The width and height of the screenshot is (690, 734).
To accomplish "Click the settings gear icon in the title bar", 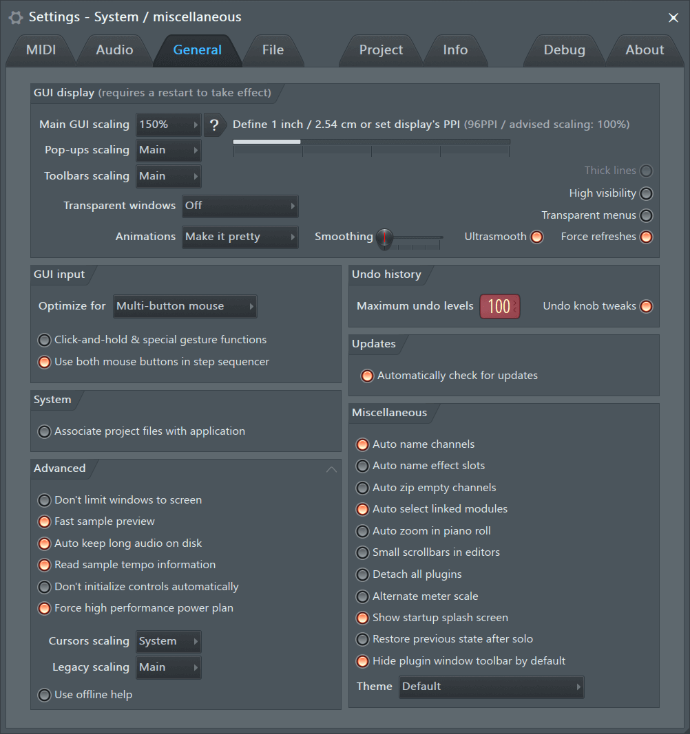I will (x=15, y=18).
